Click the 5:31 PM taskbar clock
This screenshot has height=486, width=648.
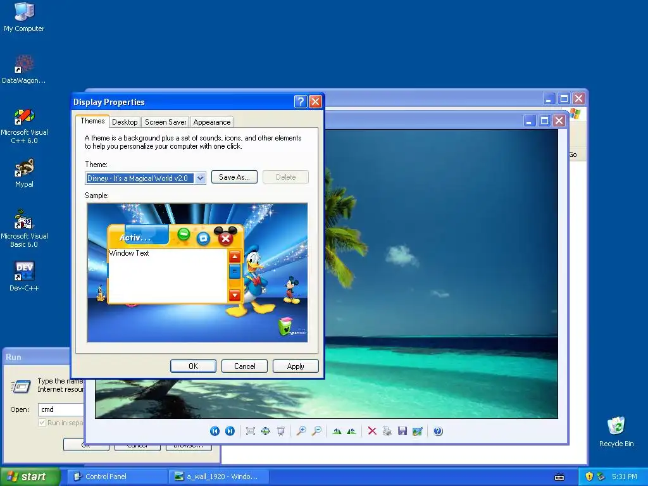[x=625, y=477]
